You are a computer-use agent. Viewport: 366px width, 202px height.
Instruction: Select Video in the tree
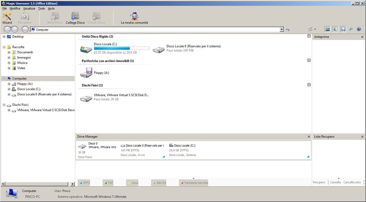tap(21, 68)
